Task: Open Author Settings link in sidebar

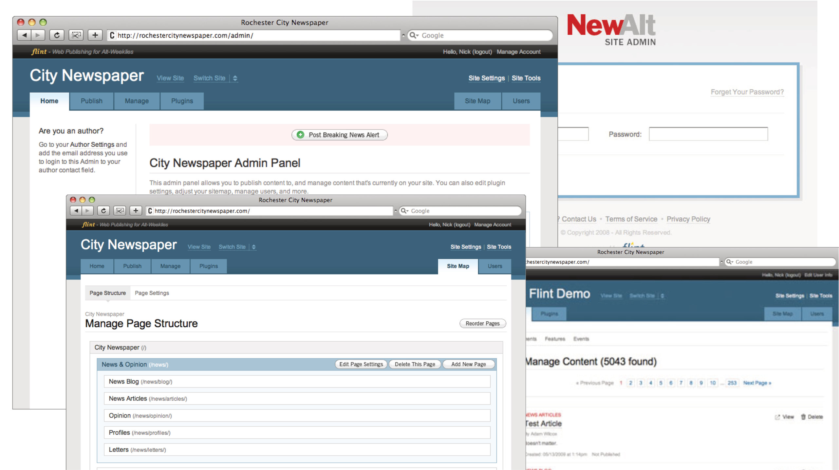Action: click(92, 144)
